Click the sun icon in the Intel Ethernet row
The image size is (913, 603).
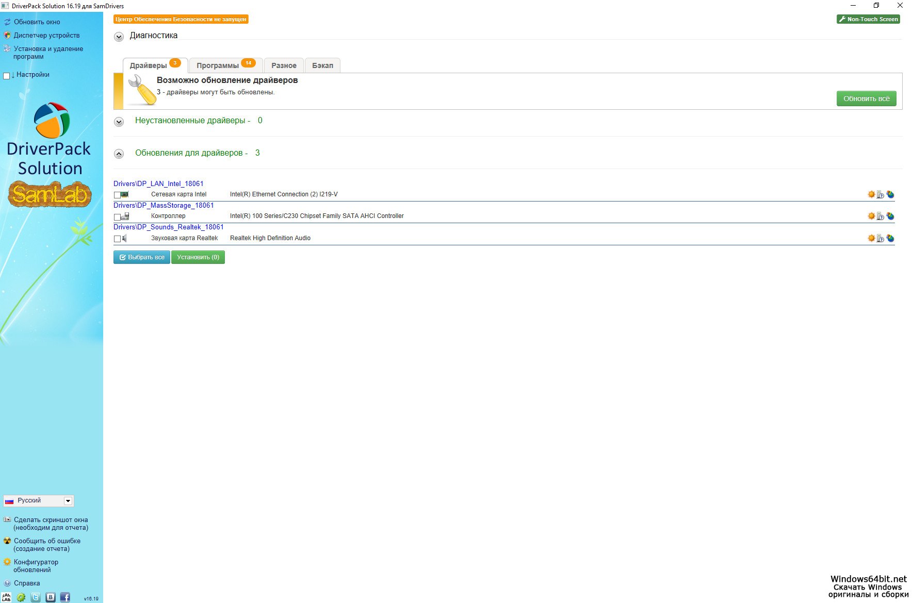pos(871,194)
